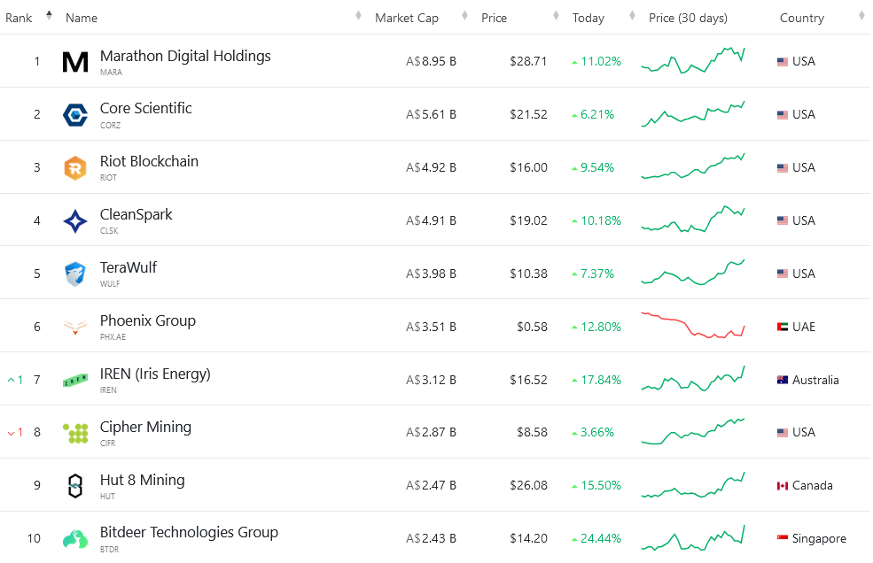873x563 pixels.
Task: Click the Price column header text
Action: coord(494,18)
